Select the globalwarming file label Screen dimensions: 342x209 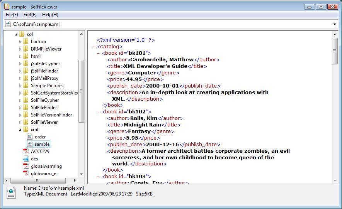46,166
